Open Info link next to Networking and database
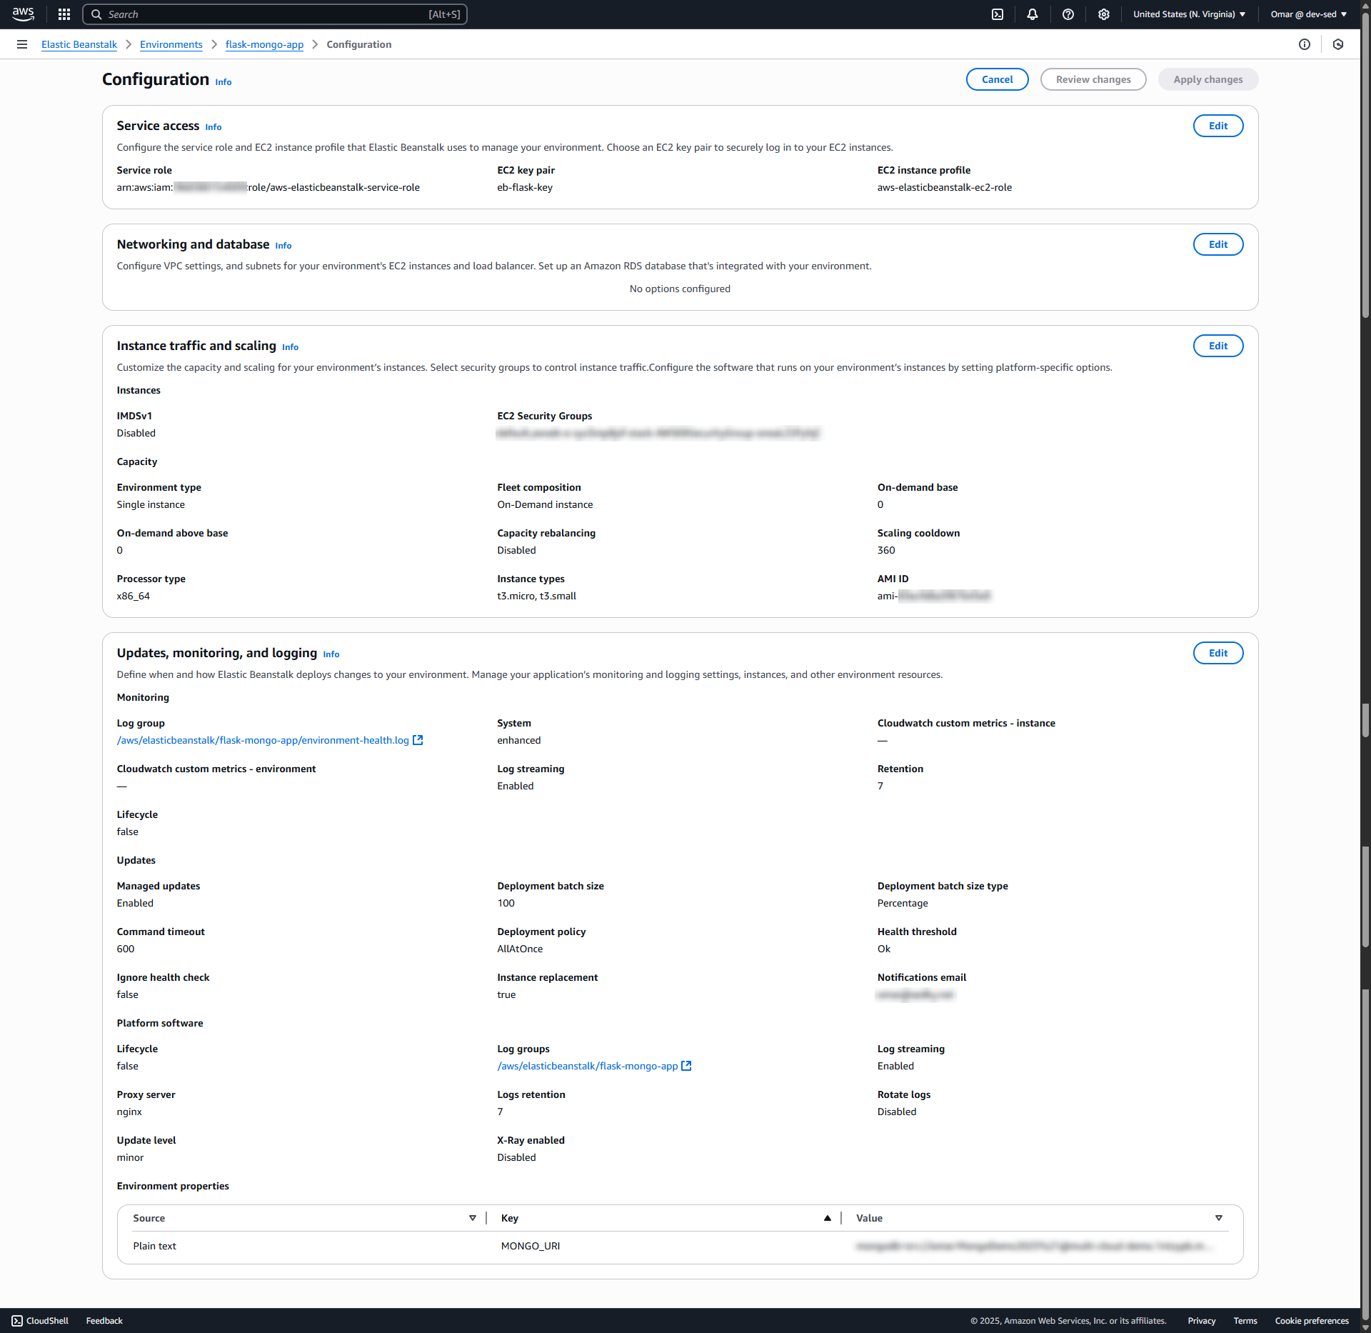Viewport: 1371px width, 1333px height. pos(283,246)
